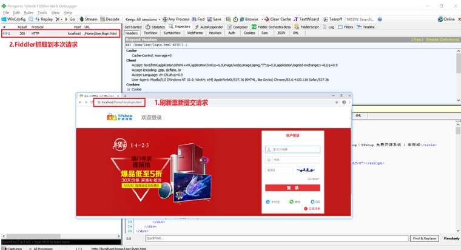The height and width of the screenshot is (250, 461).
Task: Click the Online status indicator
Action: [446, 19]
